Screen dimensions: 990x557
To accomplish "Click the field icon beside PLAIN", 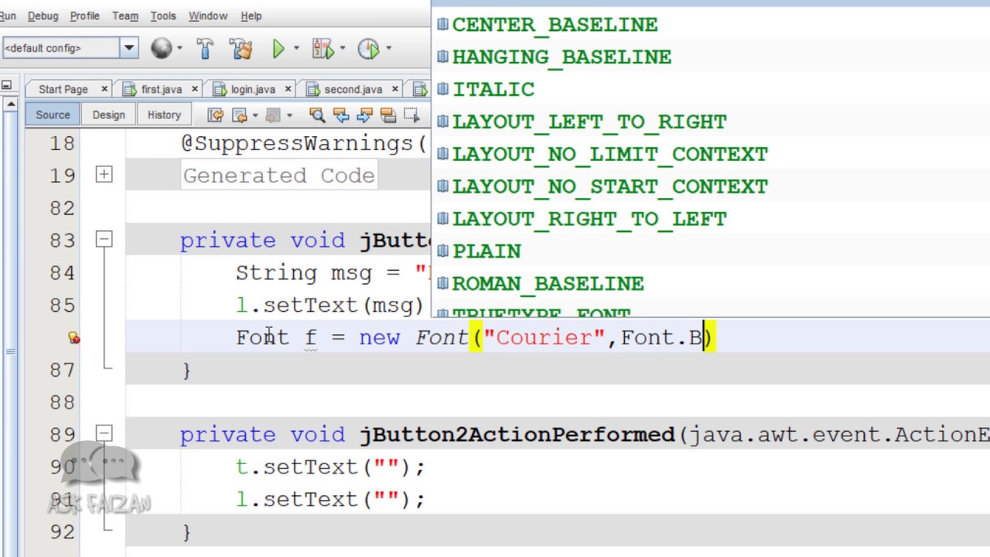I will 442,250.
